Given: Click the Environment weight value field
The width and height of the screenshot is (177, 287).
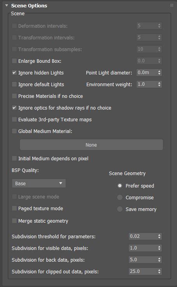Looking at the screenshot, I should [x=147, y=84].
